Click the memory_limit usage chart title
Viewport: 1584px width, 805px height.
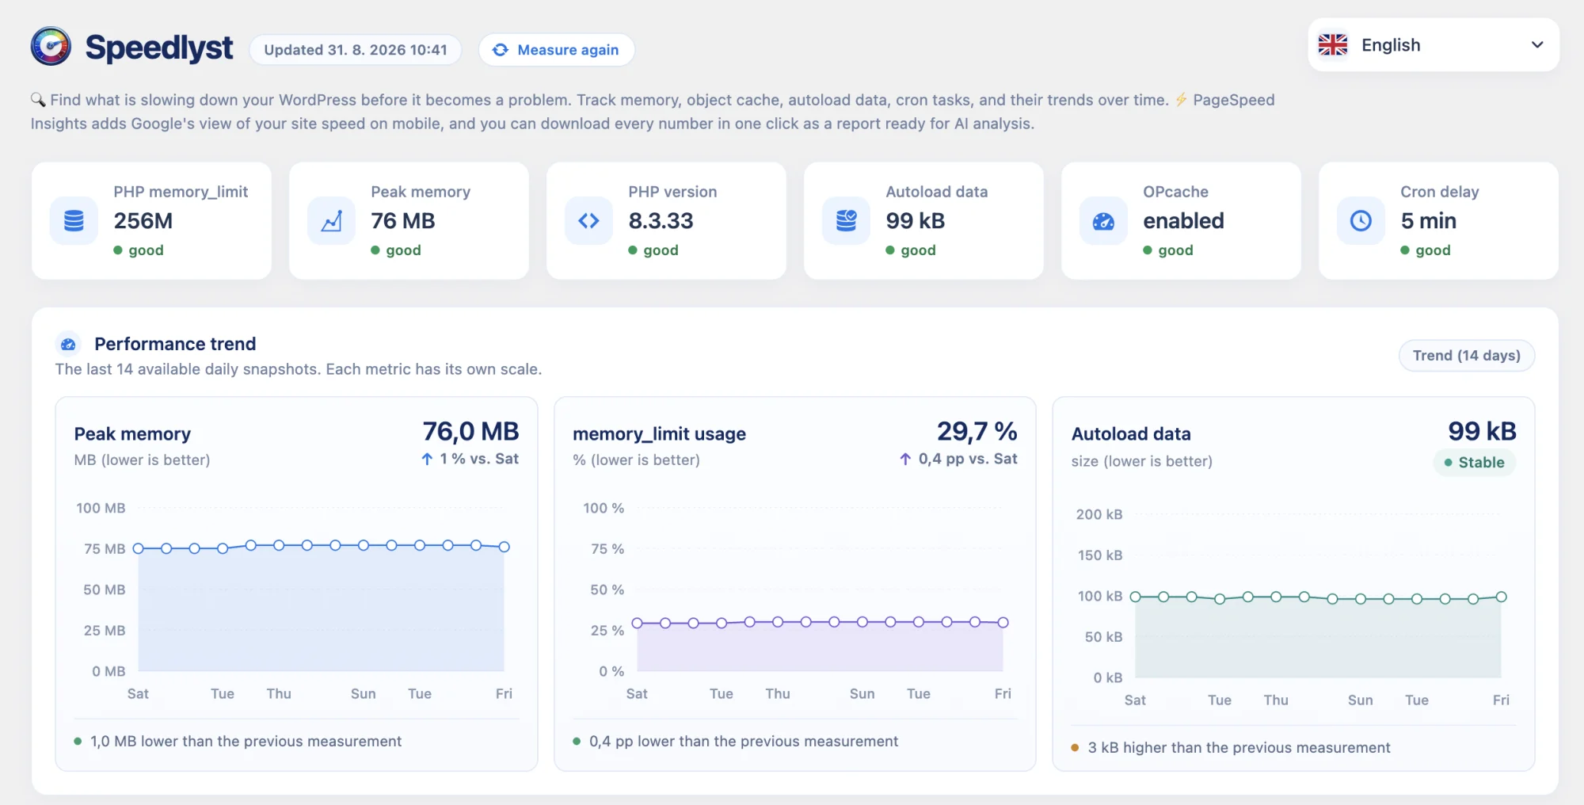coord(659,434)
